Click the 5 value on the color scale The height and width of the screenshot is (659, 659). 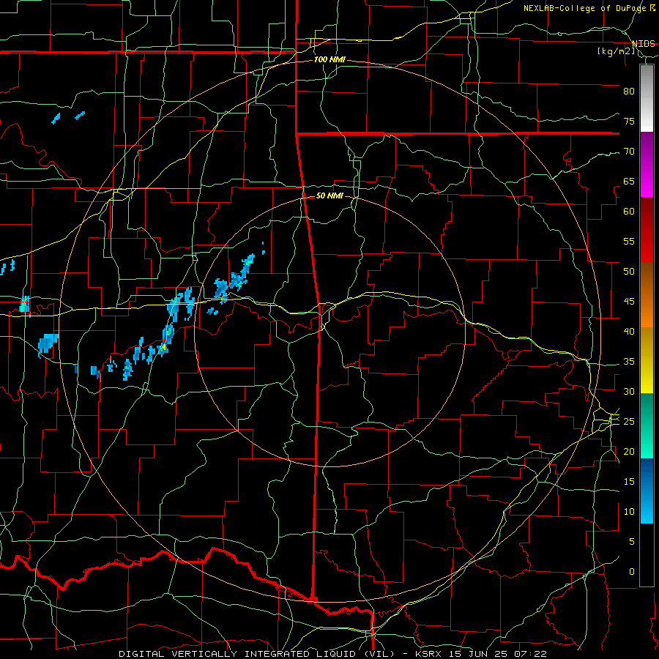click(x=632, y=542)
